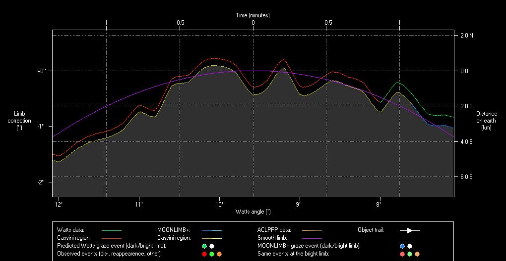This screenshot has width=506, height=261.
Task: Click the 'Limb correction' axis label
Action: click(x=19, y=121)
